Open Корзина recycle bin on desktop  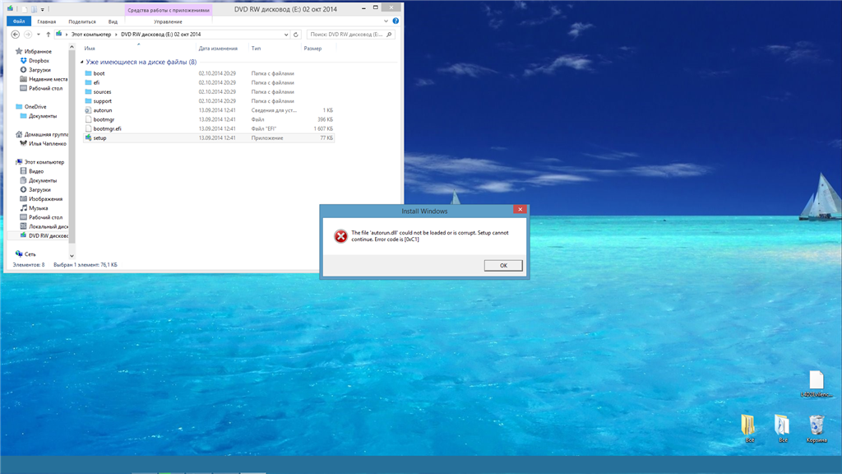point(817,428)
